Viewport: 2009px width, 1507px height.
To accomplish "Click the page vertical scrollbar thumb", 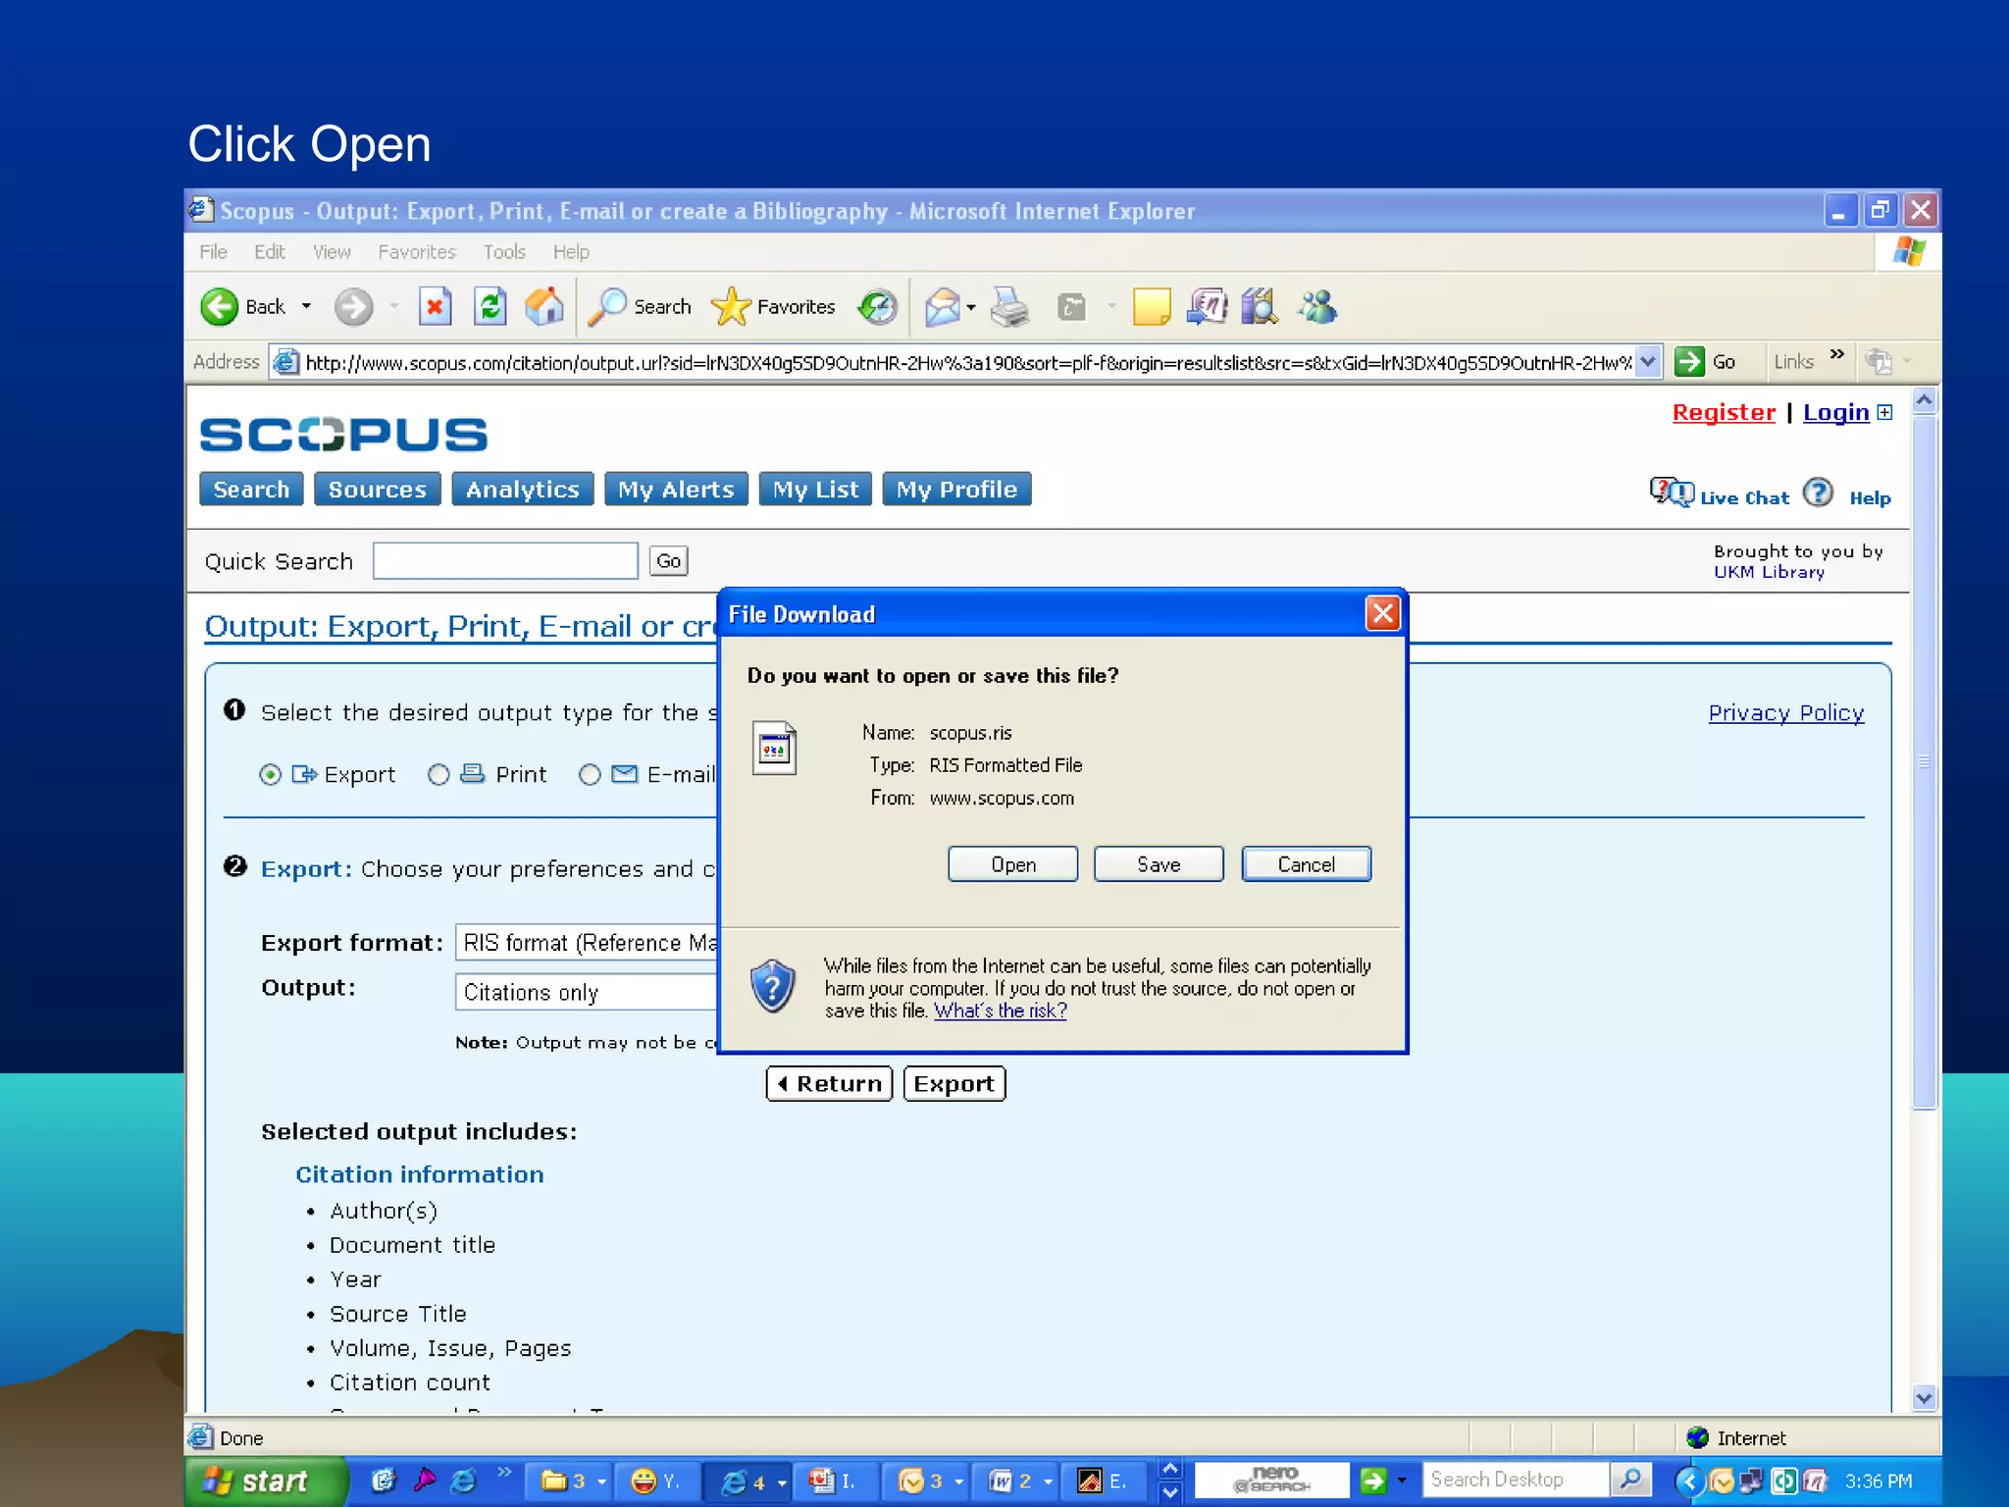I will [x=1924, y=761].
